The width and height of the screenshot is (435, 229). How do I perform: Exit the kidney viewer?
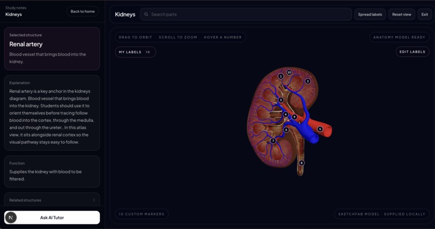tap(424, 15)
